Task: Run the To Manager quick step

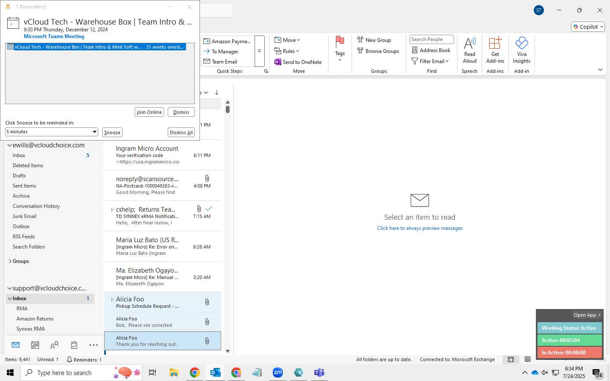Action: click(227, 51)
